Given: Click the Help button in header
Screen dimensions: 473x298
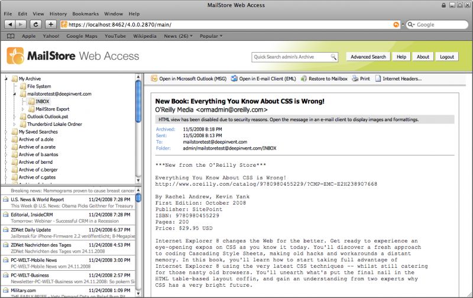Looking at the screenshot, I should 401,57.
